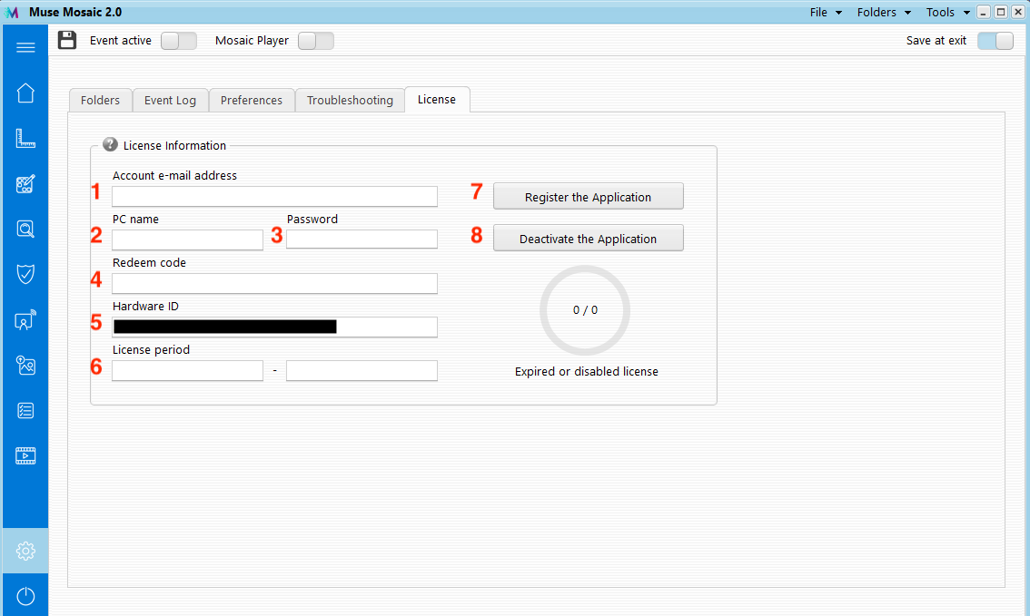This screenshot has height=616, width=1030.
Task: Click Deactivate the Application button
Action: point(588,239)
